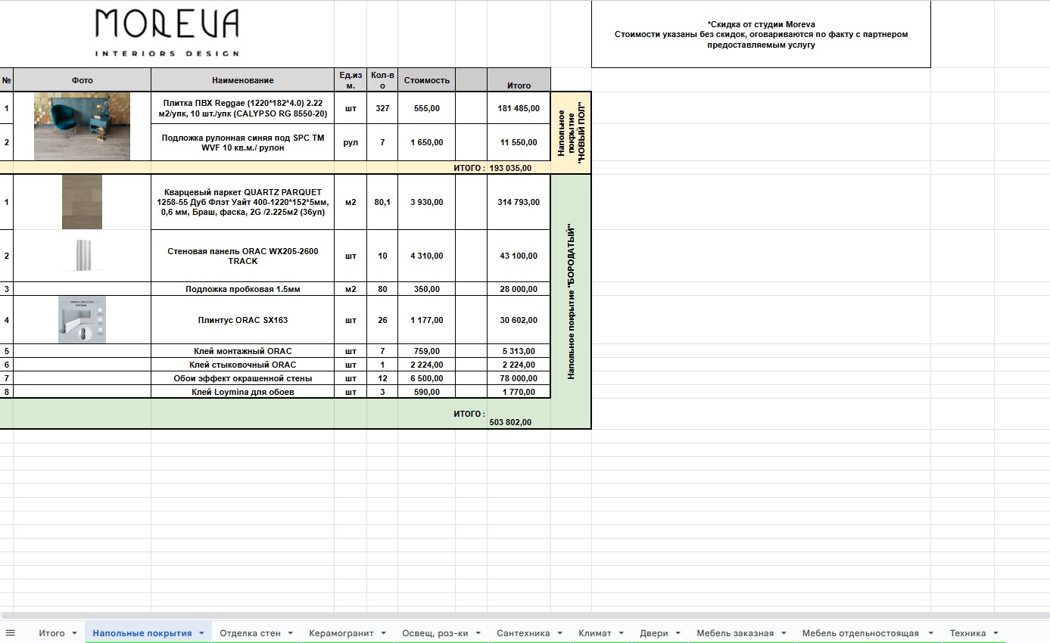Select Стеновая панель ORAC WX205-2600 cell
The image size is (1050, 643).
pos(242,256)
